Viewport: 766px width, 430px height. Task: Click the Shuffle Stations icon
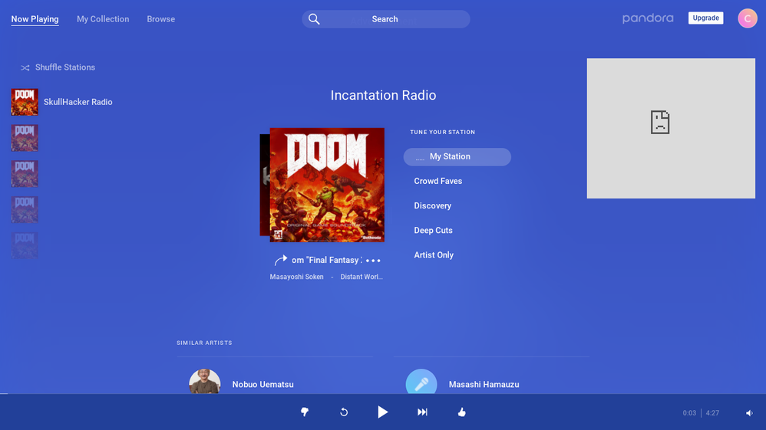(x=25, y=67)
